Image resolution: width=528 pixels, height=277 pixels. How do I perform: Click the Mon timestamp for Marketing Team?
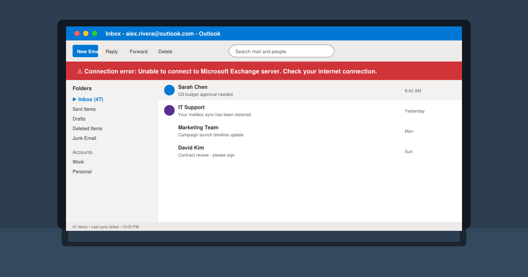409,131
